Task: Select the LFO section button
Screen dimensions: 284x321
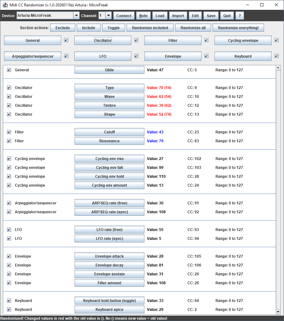Action: click(x=102, y=56)
